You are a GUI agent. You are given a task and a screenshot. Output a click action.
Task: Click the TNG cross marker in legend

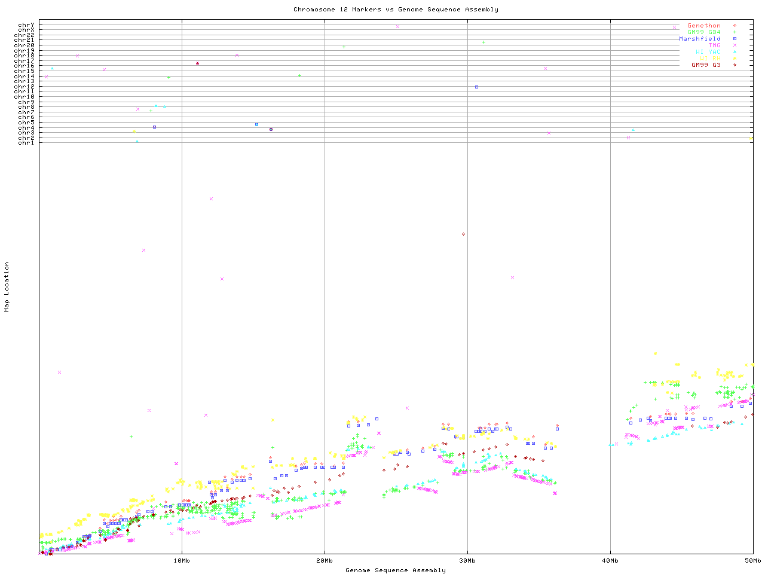(x=735, y=45)
